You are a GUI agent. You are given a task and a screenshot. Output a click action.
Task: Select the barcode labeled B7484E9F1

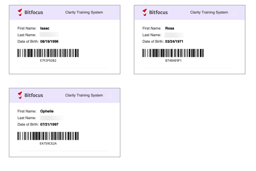173,53
